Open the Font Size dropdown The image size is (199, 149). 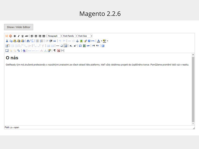(85, 36)
